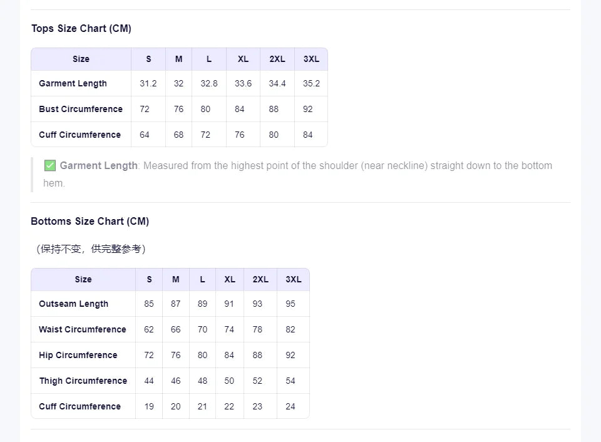This screenshot has width=601, height=442.
Task: Click the Outseam Length row label
Action: (74, 304)
